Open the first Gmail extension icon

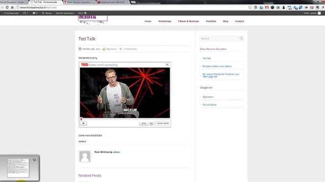point(267,8)
